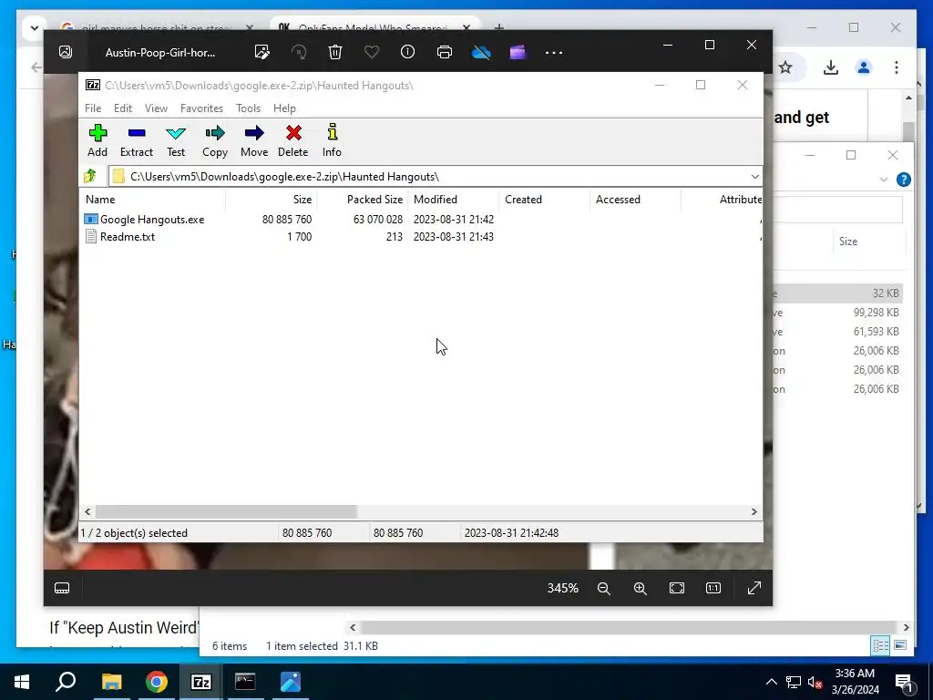The width and height of the screenshot is (933, 700).
Task: Click the Size column header in Explorer
Action: pyautogui.click(x=848, y=242)
